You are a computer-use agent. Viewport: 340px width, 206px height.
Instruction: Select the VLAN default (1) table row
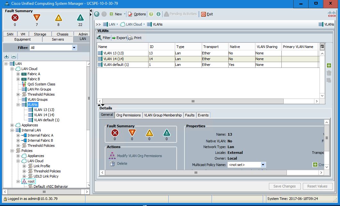coord(208,65)
